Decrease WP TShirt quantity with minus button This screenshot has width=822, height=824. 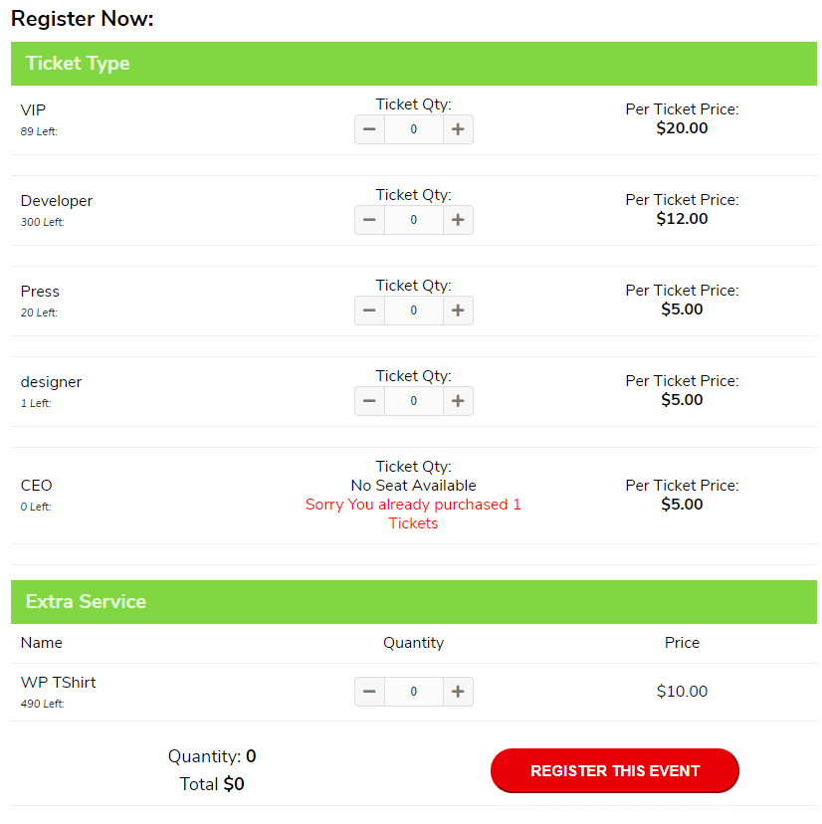[369, 691]
